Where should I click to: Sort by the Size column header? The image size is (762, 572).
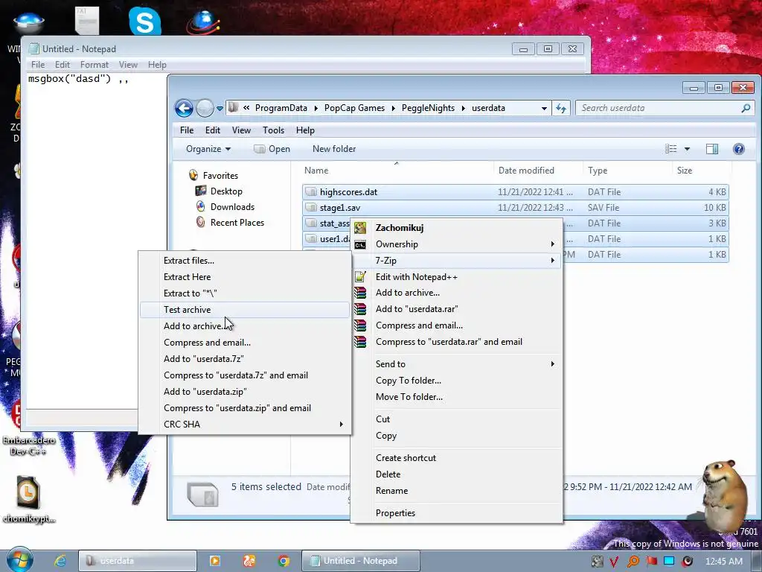click(701, 171)
